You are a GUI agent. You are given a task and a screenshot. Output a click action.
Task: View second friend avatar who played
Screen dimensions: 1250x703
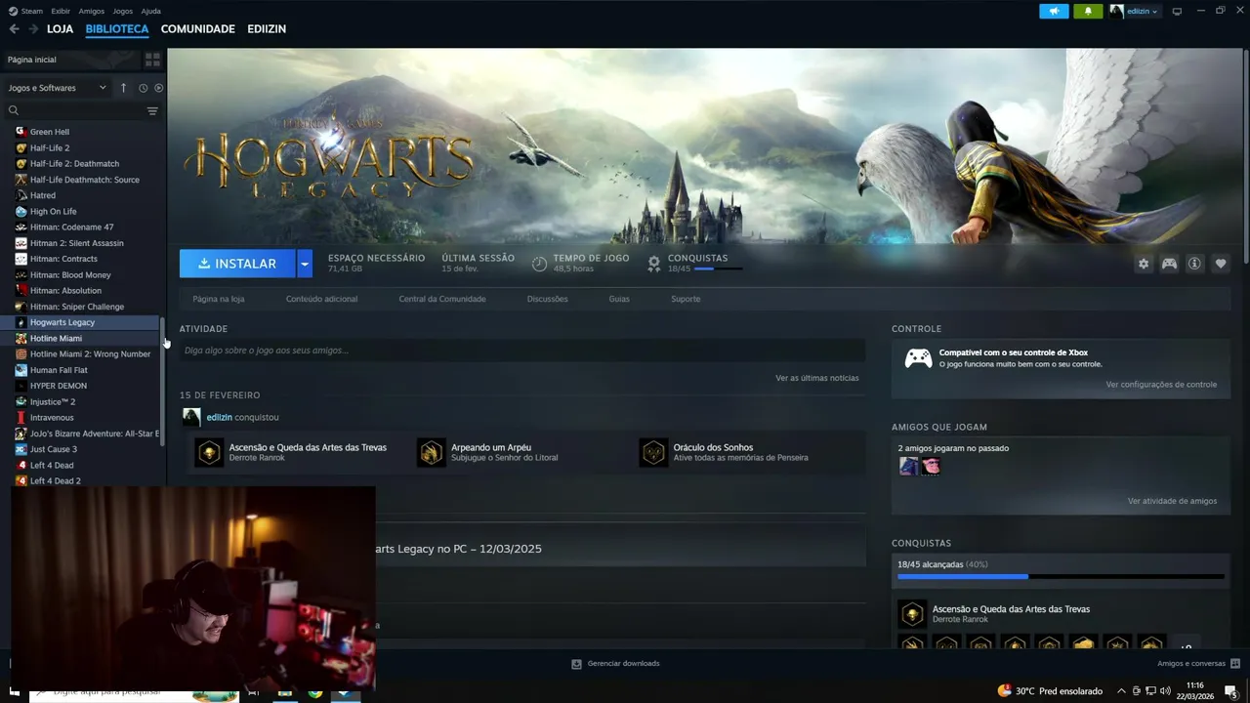931,466
